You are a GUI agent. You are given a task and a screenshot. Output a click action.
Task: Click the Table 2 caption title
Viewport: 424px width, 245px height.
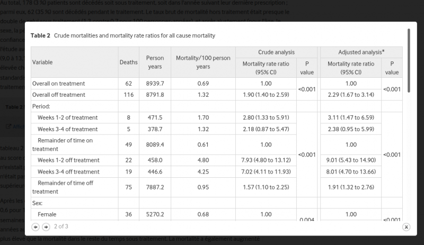point(123,35)
